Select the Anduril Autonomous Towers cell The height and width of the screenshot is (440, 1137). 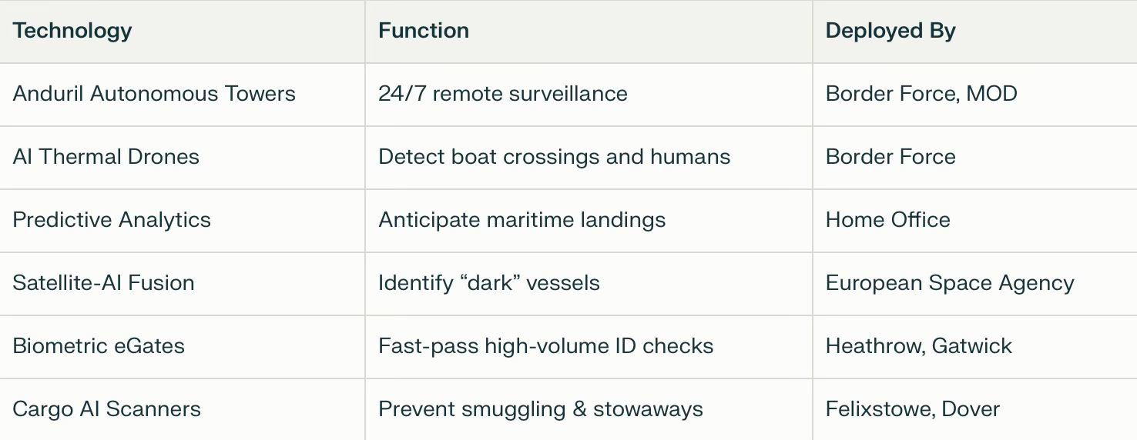pos(183,95)
